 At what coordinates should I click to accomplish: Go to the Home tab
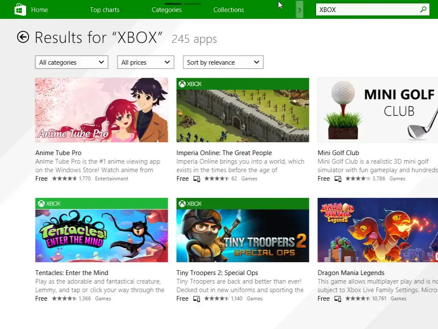tap(39, 10)
